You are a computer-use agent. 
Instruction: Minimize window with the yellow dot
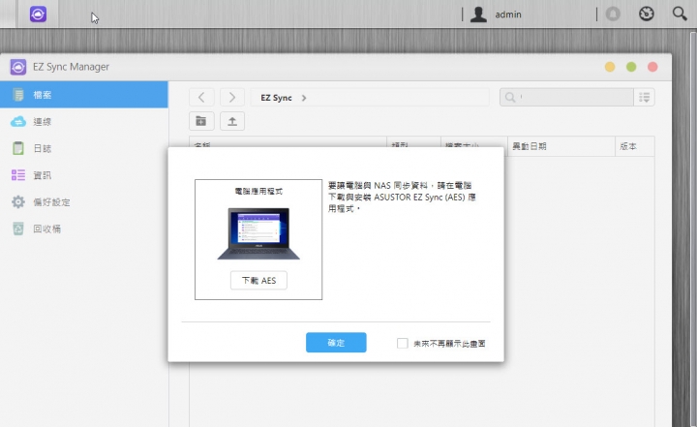point(610,67)
